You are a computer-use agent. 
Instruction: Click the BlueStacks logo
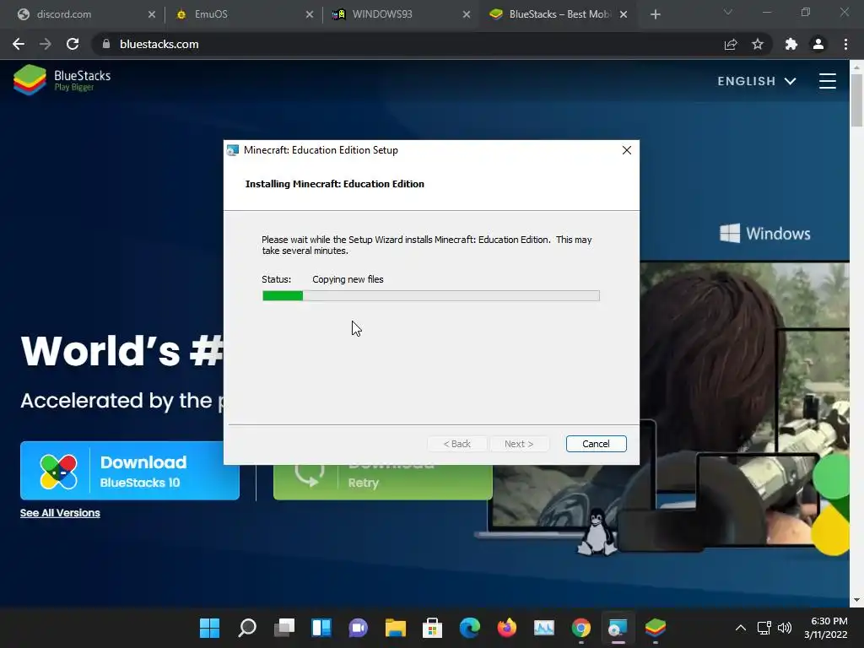coord(62,80)
